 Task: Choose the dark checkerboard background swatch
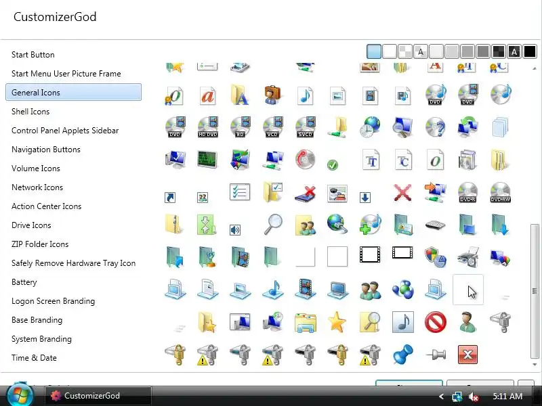point(499,52)
